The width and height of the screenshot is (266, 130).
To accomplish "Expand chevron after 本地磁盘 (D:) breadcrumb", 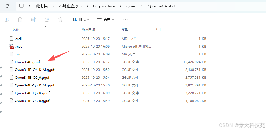I will 87,6.
